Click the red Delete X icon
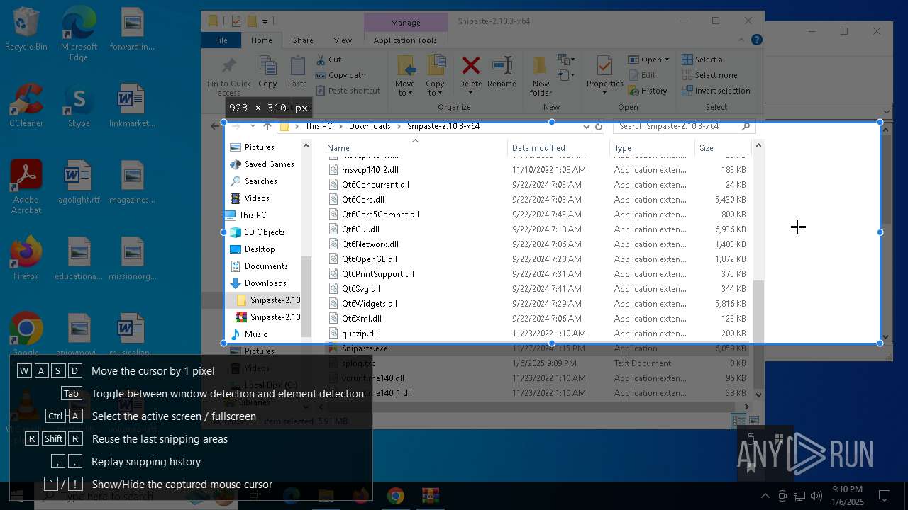 470,66
